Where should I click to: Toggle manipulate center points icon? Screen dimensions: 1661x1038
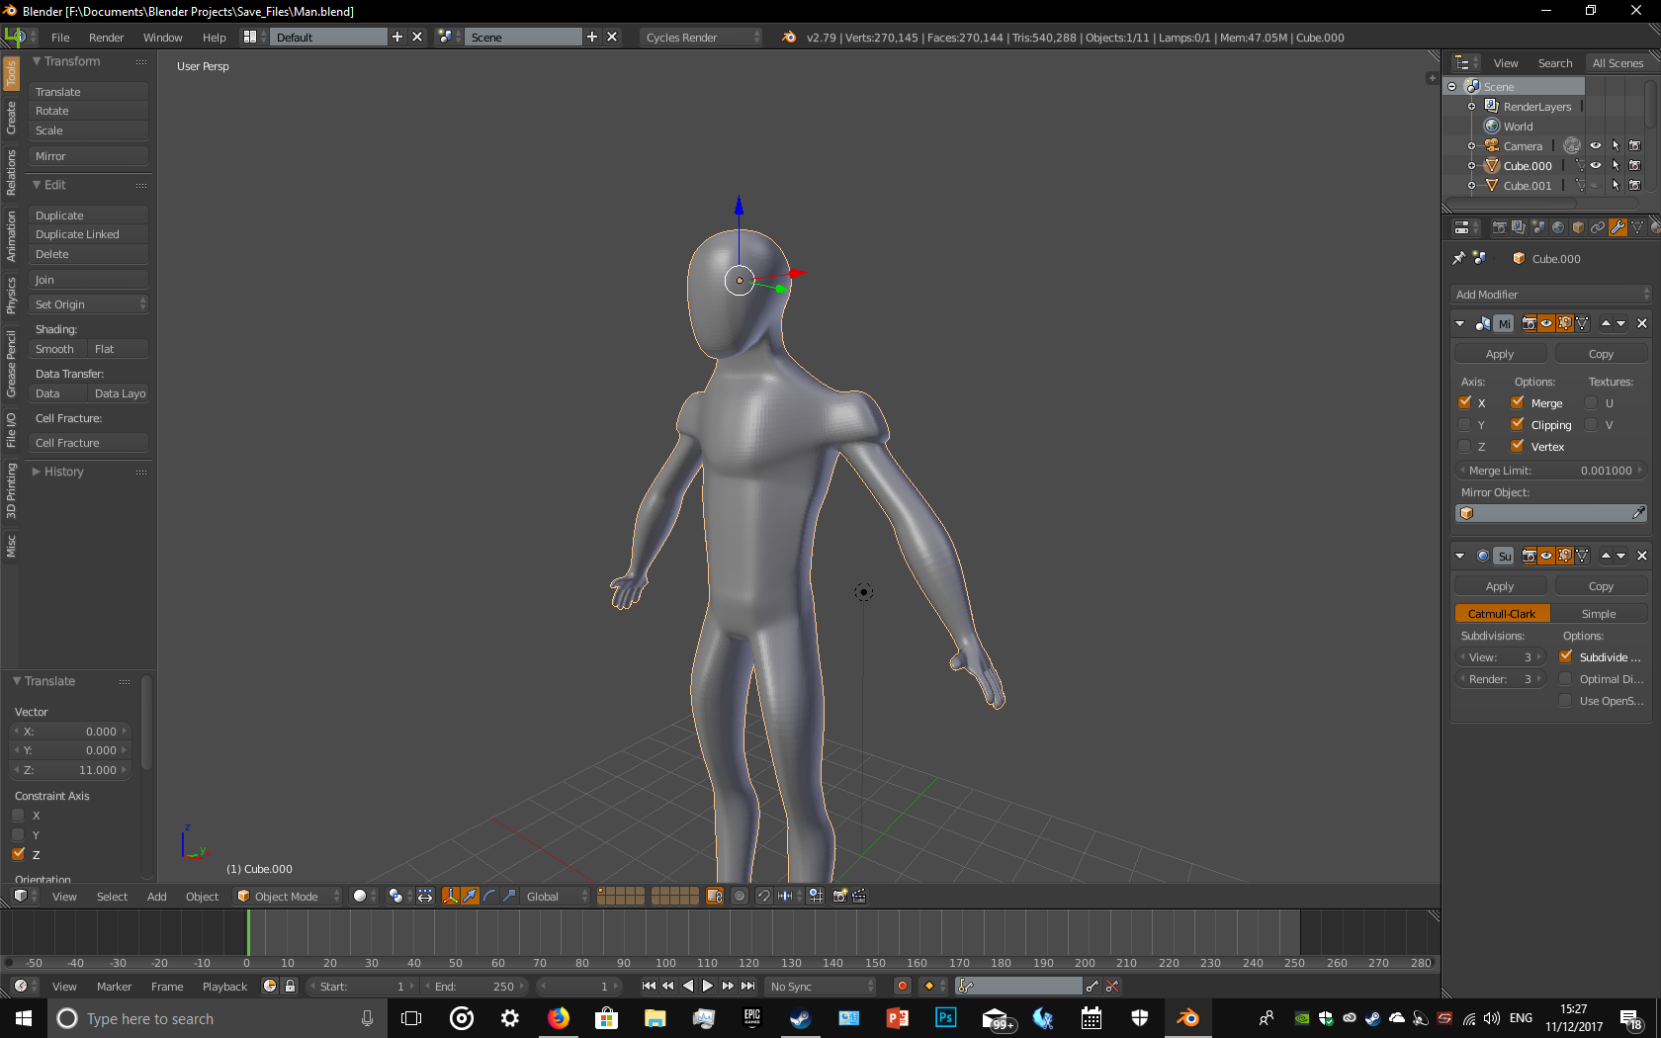click(425, 896)
